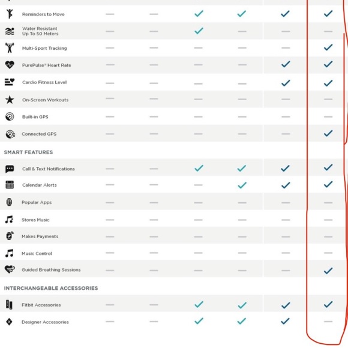348x348 pixels.
Task: Click the Call & Text Notifications speech bubble icon
Action: (x=10, y=169)
